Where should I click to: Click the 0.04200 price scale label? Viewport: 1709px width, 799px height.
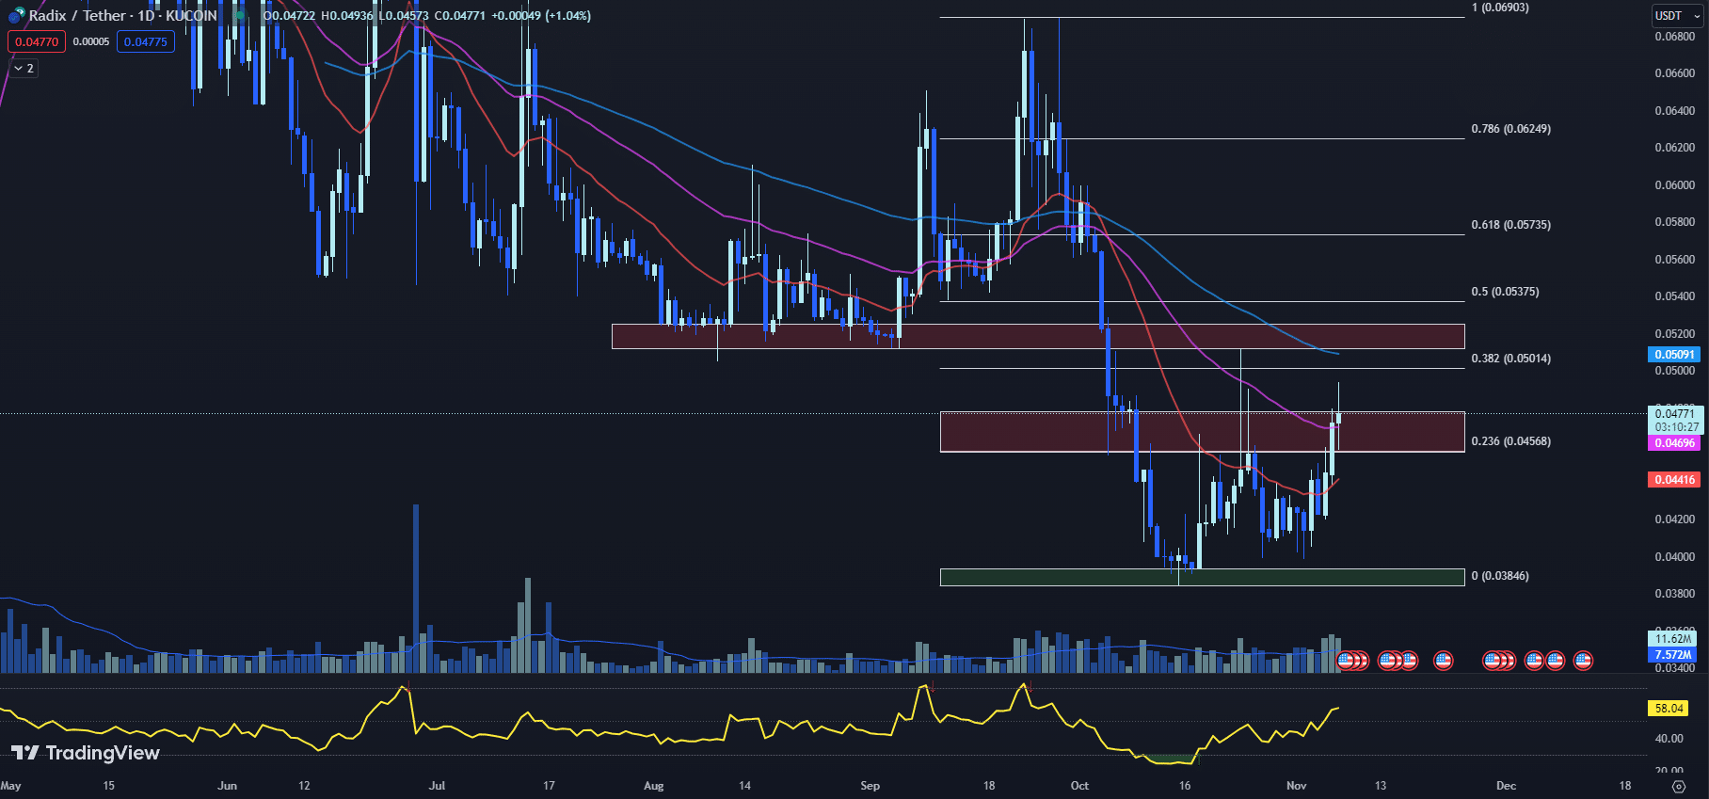pos(1675,519)
